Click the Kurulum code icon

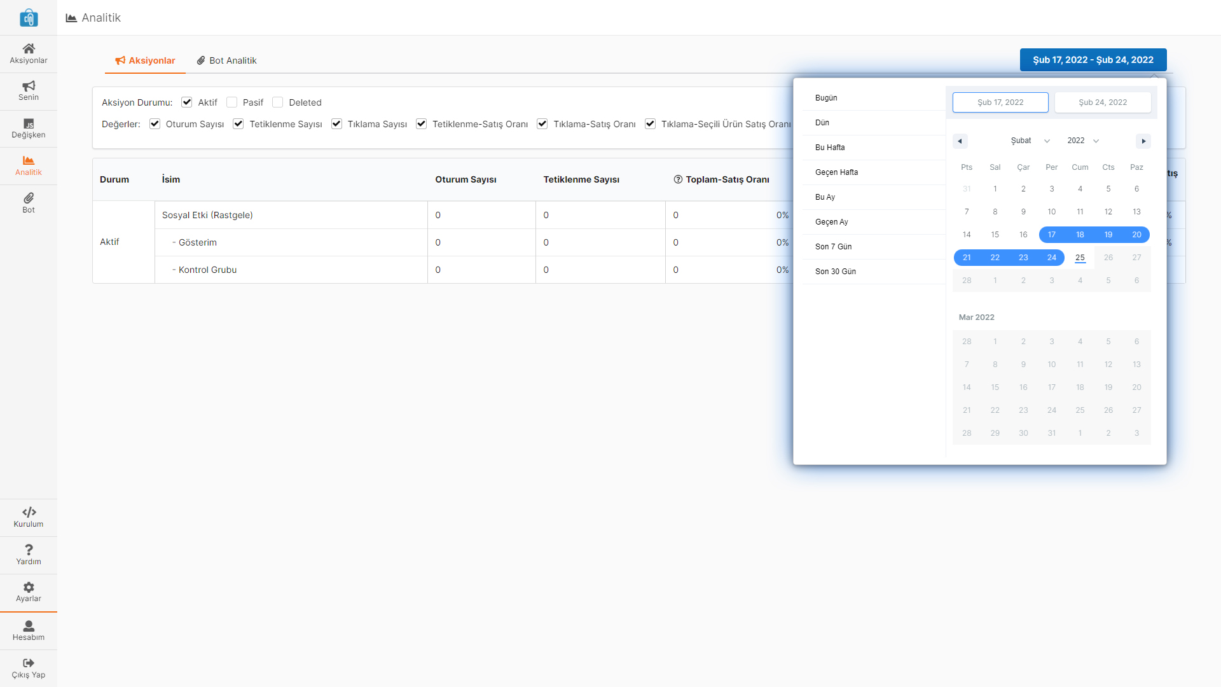pyautogui.click(x=29, y=512)
